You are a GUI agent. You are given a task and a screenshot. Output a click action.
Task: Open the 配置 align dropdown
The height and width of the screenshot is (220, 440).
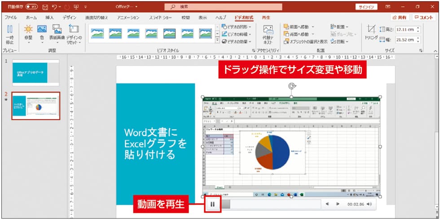click(339, 27)
